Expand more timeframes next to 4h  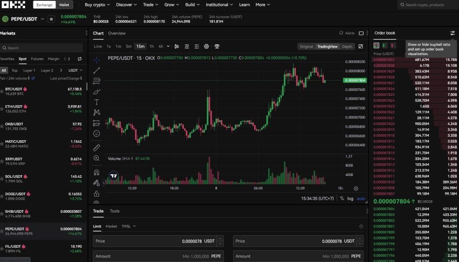169,47
